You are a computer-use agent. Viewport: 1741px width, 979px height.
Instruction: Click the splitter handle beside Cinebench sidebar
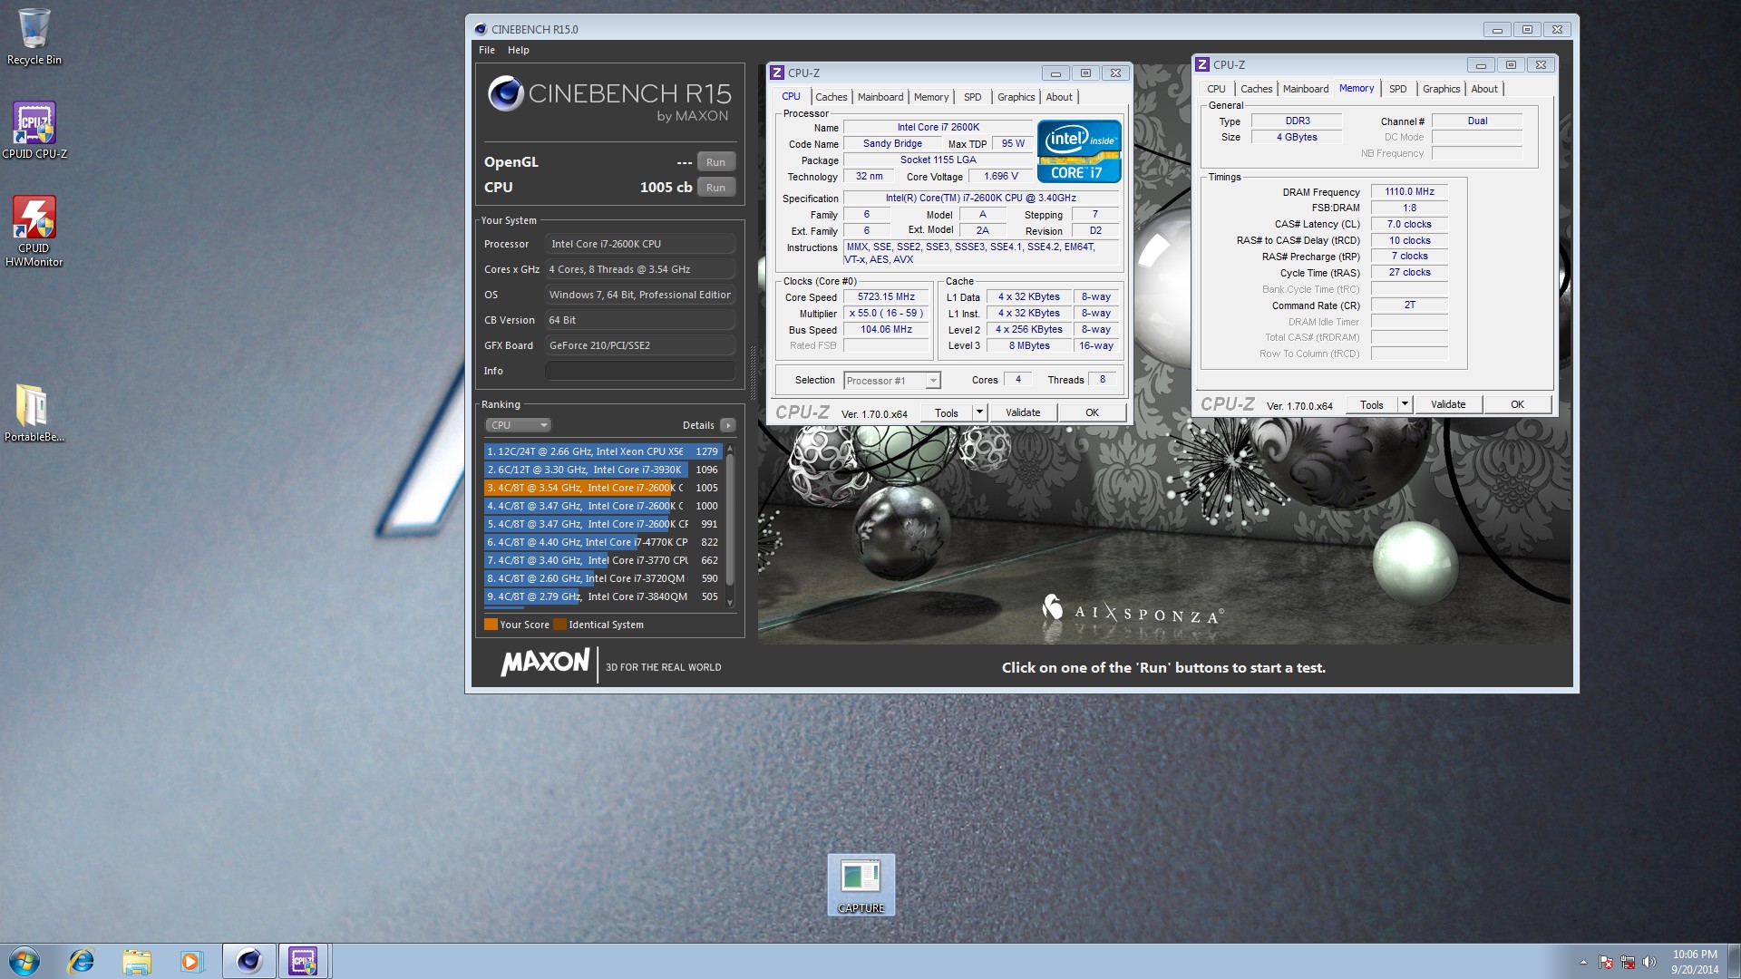tap(752, 373)
